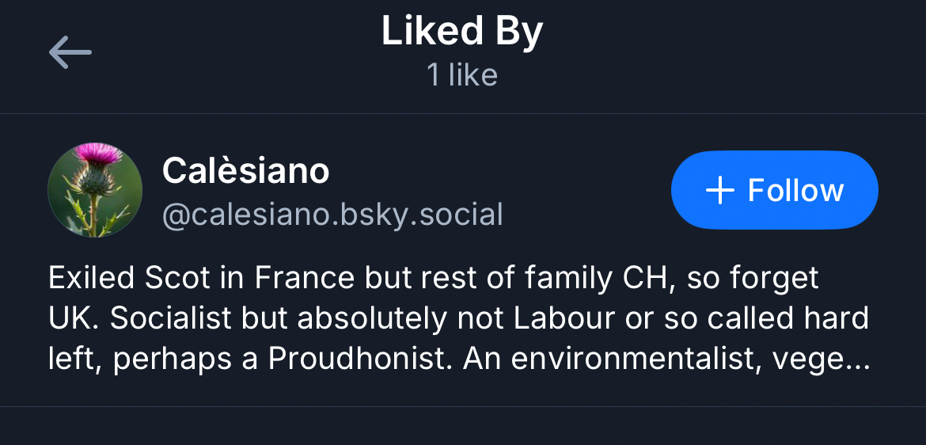Open Calèsiano's profile via display name
Screen dimensions: 926x445
[245, 170]
